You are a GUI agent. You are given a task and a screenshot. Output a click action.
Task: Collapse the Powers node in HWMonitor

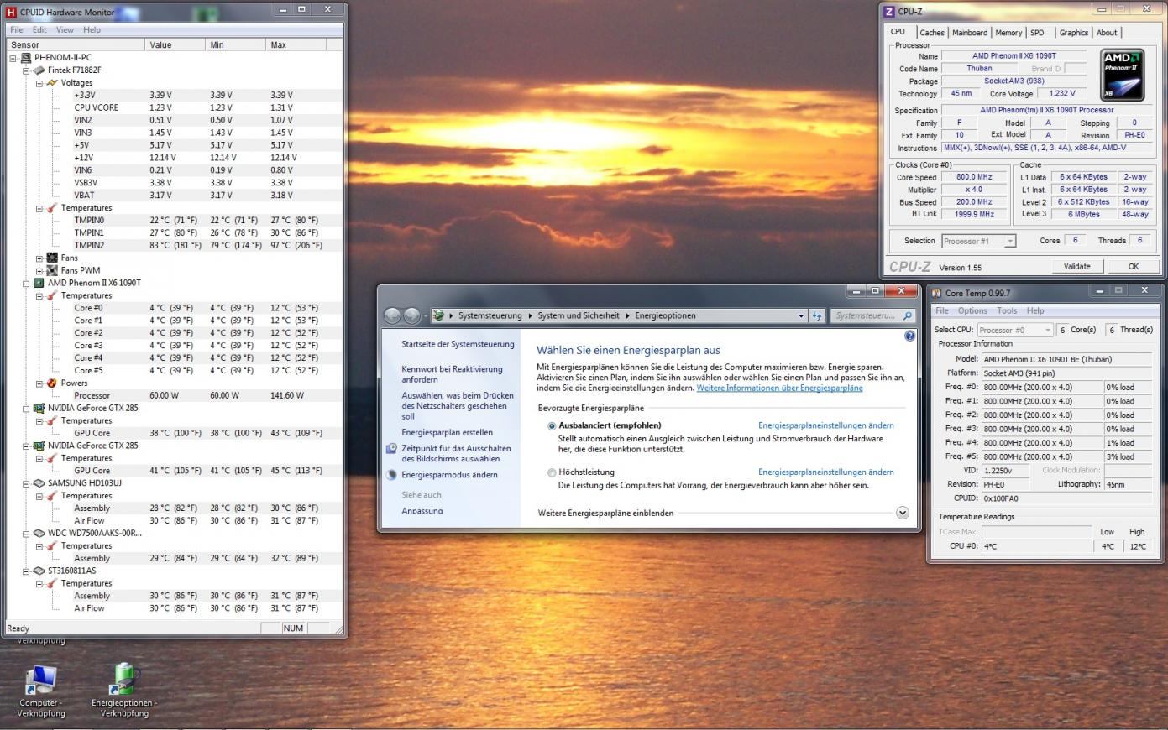[39, 383]
